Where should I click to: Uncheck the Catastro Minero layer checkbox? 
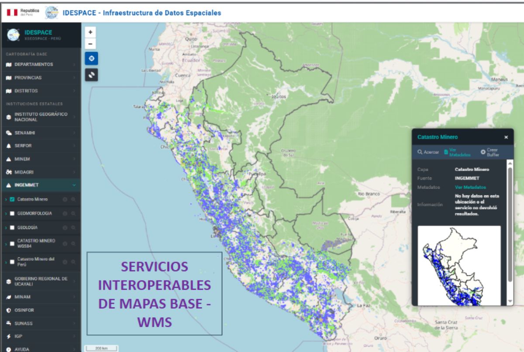12,200
